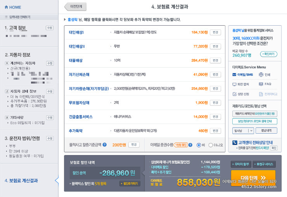Go to step 1. 고객 정보
The height and width of the screenshot is (197, 287).
[x=16, y=28]
